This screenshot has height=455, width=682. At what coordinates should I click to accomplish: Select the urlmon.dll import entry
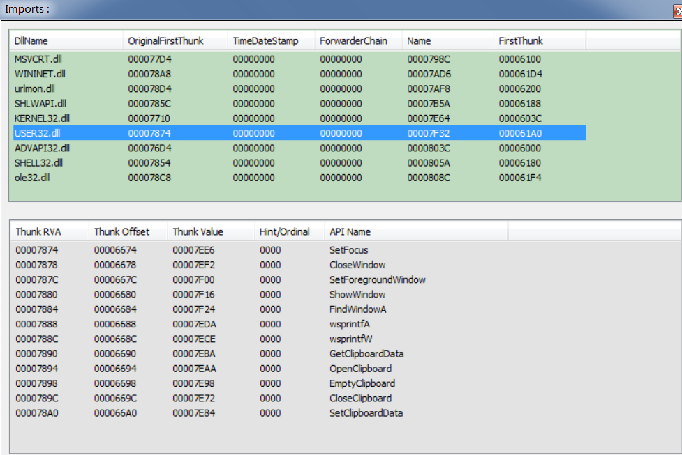(x=299, y=88)
